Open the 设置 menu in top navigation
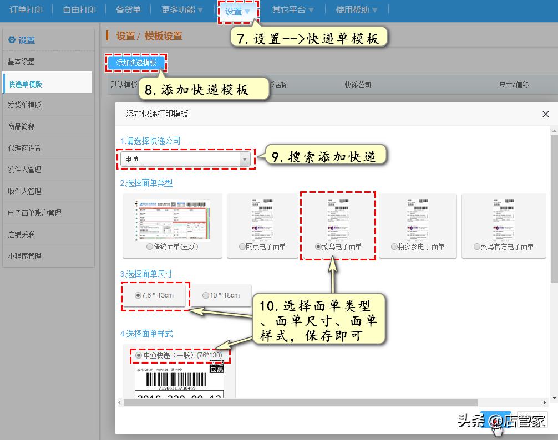The image size is (558, 440). [x=235, y=9]
